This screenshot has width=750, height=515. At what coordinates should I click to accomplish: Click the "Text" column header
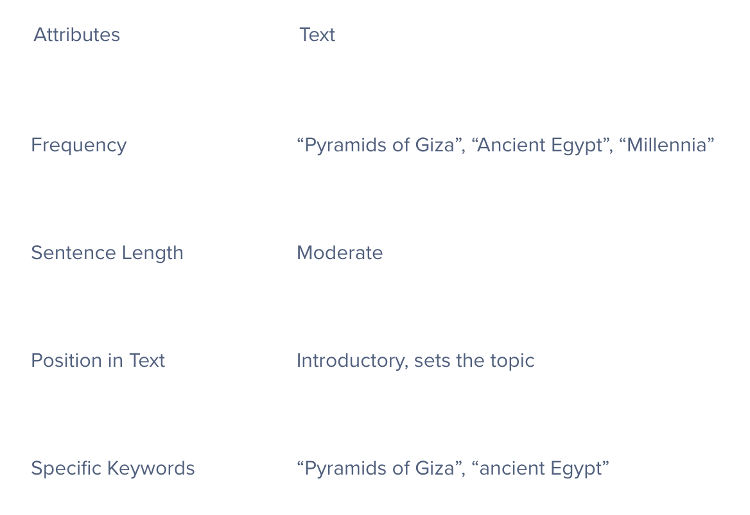coord(317,35)
